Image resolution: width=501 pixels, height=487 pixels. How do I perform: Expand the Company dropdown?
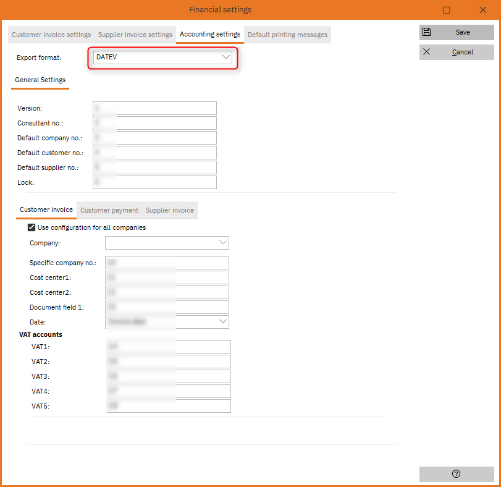[167, 243]
